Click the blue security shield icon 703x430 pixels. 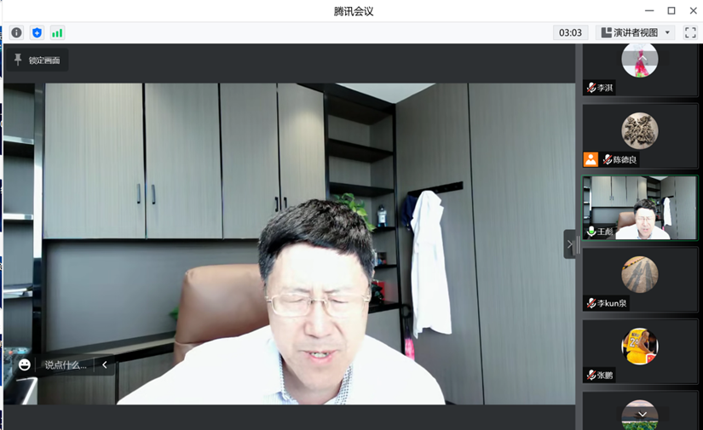pos(37,33)
